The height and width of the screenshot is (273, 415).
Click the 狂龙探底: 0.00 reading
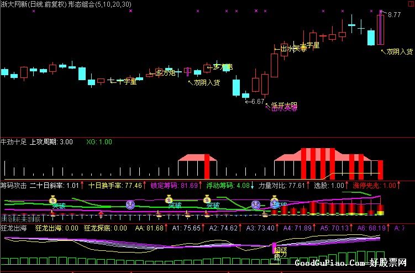point(106,228)
